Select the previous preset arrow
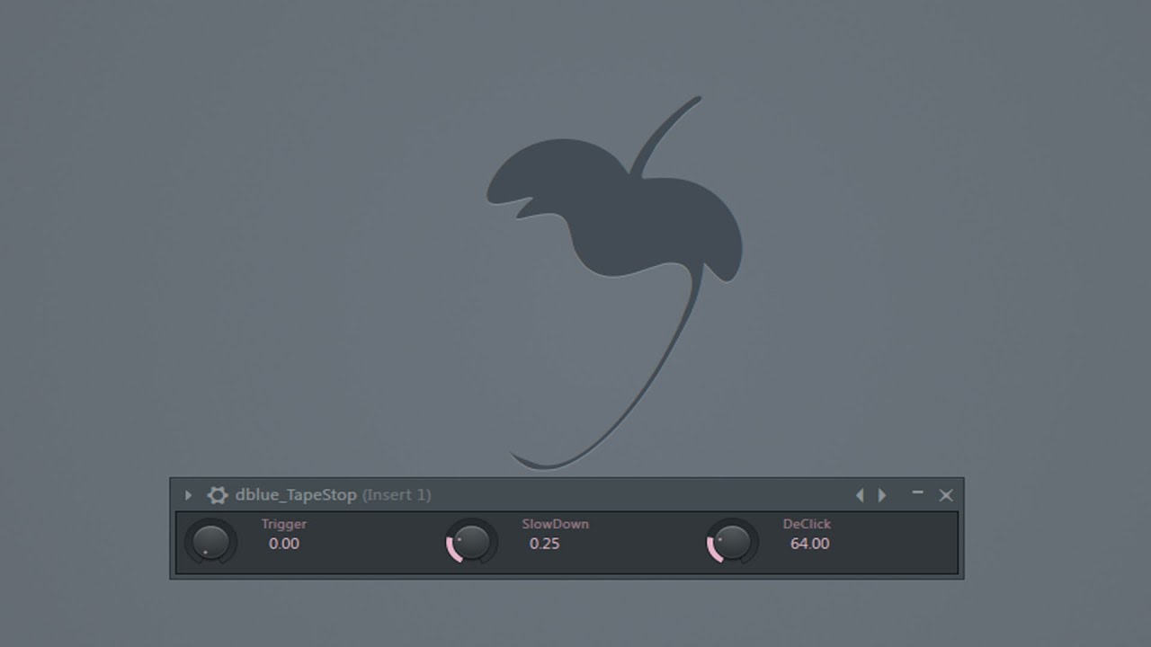 (860, 495)
